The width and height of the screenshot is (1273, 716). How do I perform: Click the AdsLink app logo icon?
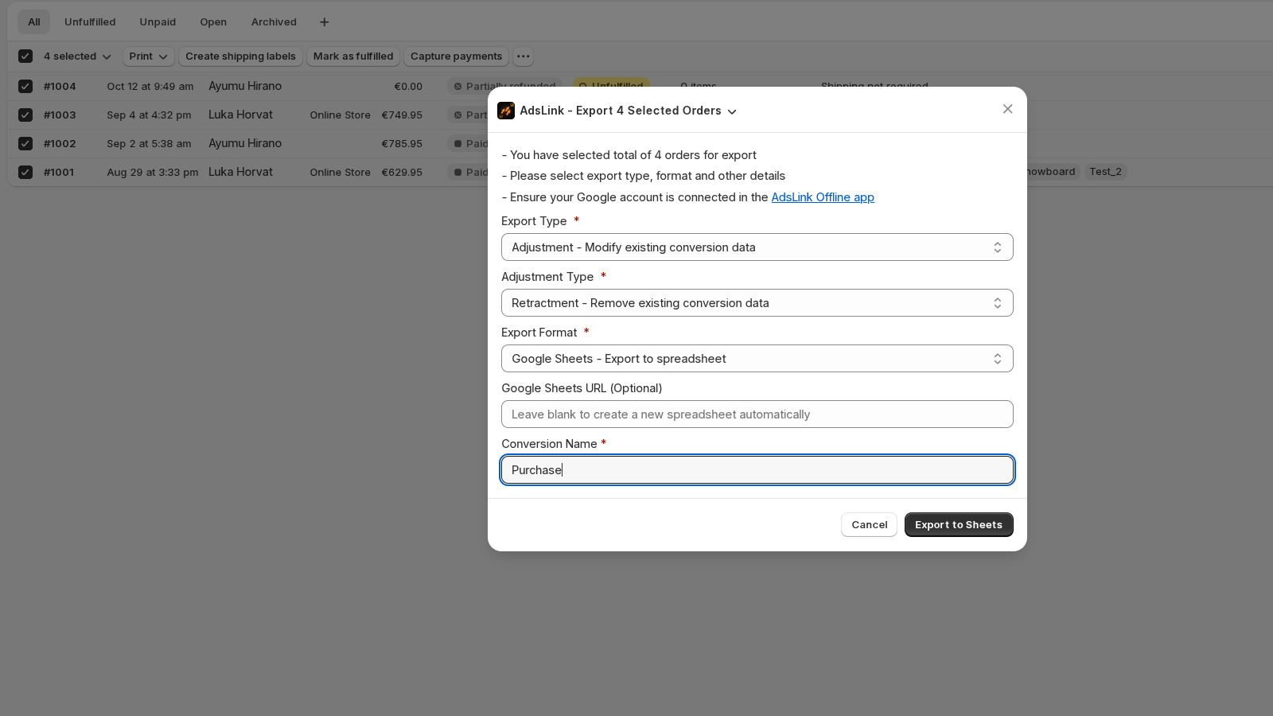[x=506, y=111]
